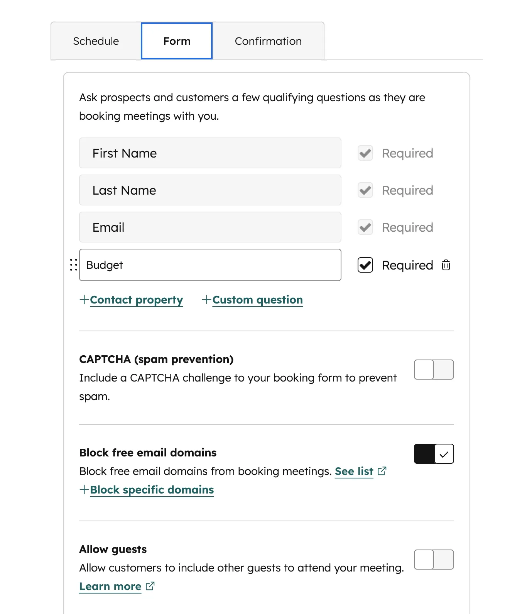527x614 pixels.
Task: Click the Required checkbox beside Email
Action: click(365, 227)
